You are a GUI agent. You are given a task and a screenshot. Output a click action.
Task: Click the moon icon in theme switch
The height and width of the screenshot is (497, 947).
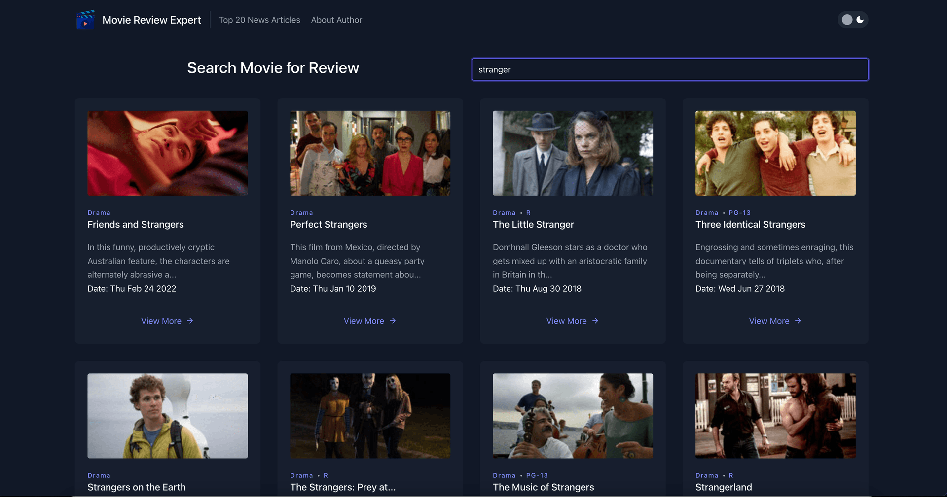860,20
